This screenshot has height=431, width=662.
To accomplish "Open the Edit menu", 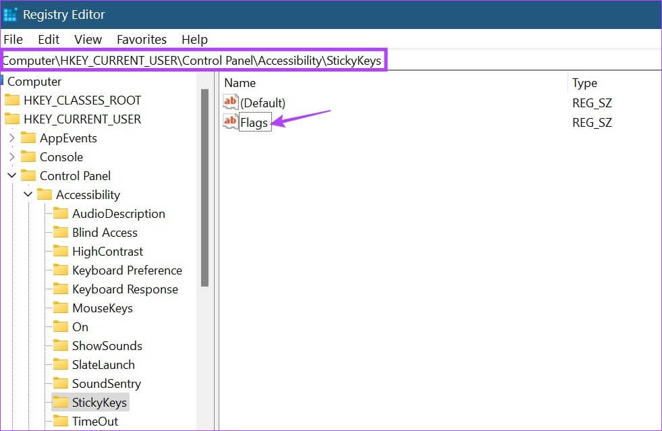I will [x=48, y=39].
